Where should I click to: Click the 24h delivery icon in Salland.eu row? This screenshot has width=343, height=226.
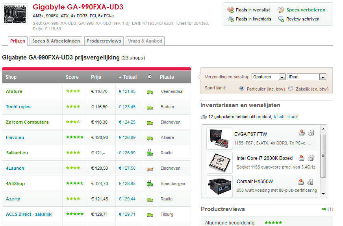(x=150, y=152)
